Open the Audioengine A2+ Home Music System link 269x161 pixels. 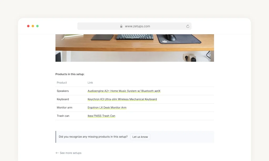click(124, 91)
